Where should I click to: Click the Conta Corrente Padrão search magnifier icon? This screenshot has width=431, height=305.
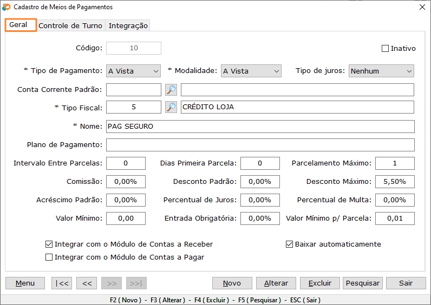click(x=171, y=90)
